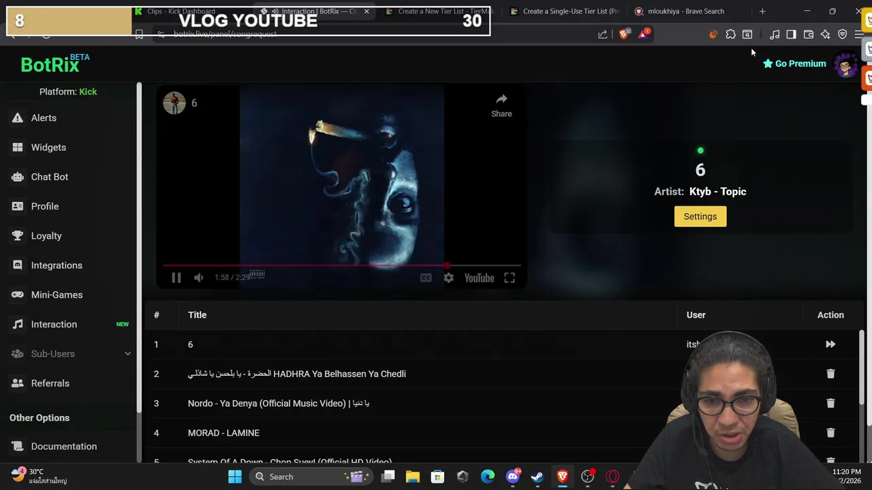
Task: Open the Profile page
Action: point(44,206)
